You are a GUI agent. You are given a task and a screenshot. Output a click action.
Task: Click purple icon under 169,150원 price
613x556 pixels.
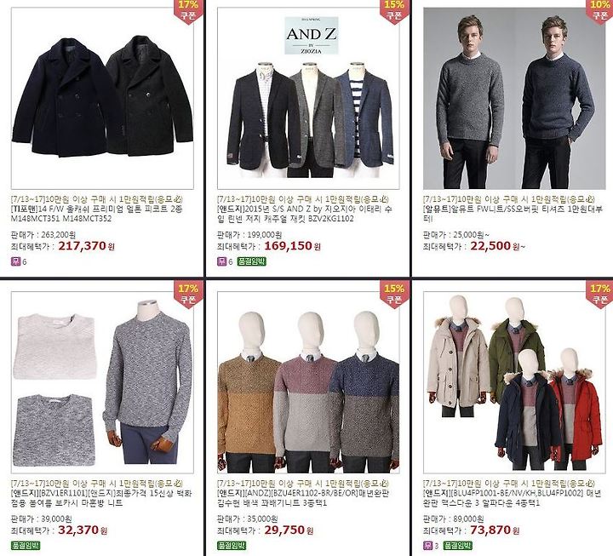click(x=221, y=261)
